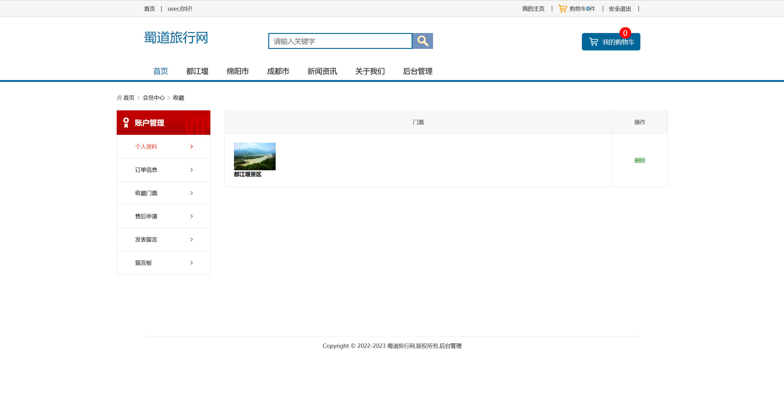
Task: Open the 关于我们 navigation item
Action: (x=370, y=71)
